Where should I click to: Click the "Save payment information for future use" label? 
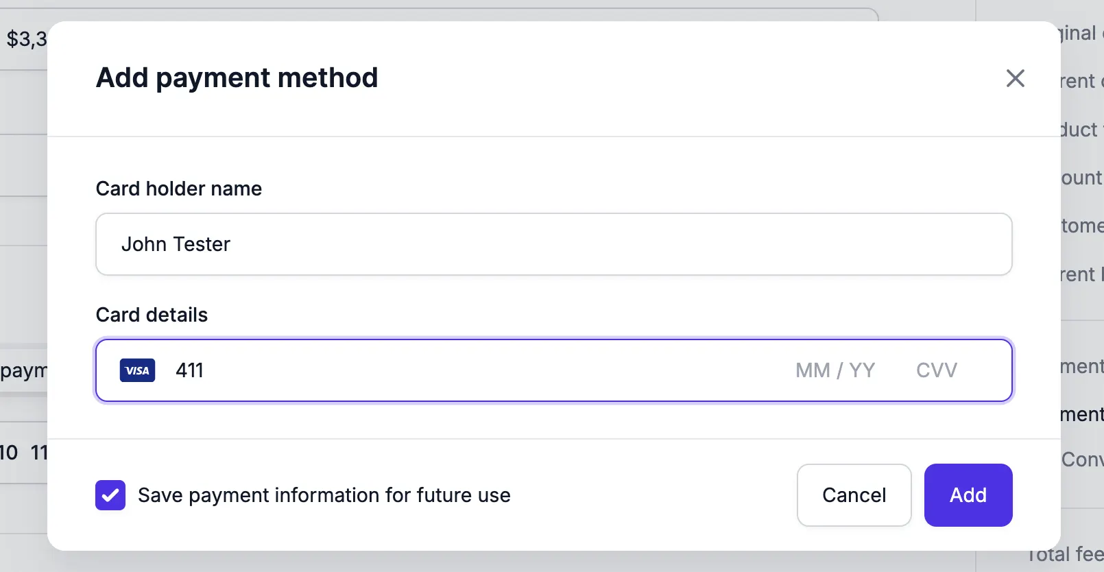pos(324,495)
